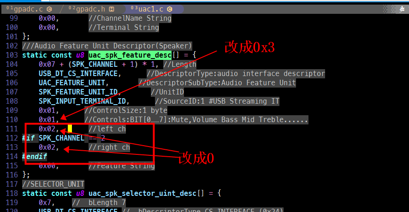Click the 'u8' type on line 118

80,193
